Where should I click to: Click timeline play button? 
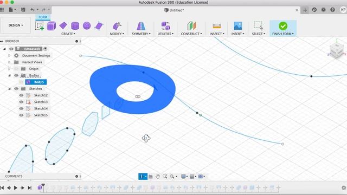click(x=16, y=188)
